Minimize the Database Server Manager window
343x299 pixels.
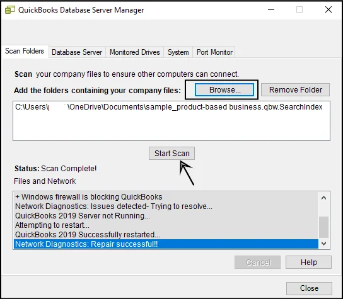(271, 10)
